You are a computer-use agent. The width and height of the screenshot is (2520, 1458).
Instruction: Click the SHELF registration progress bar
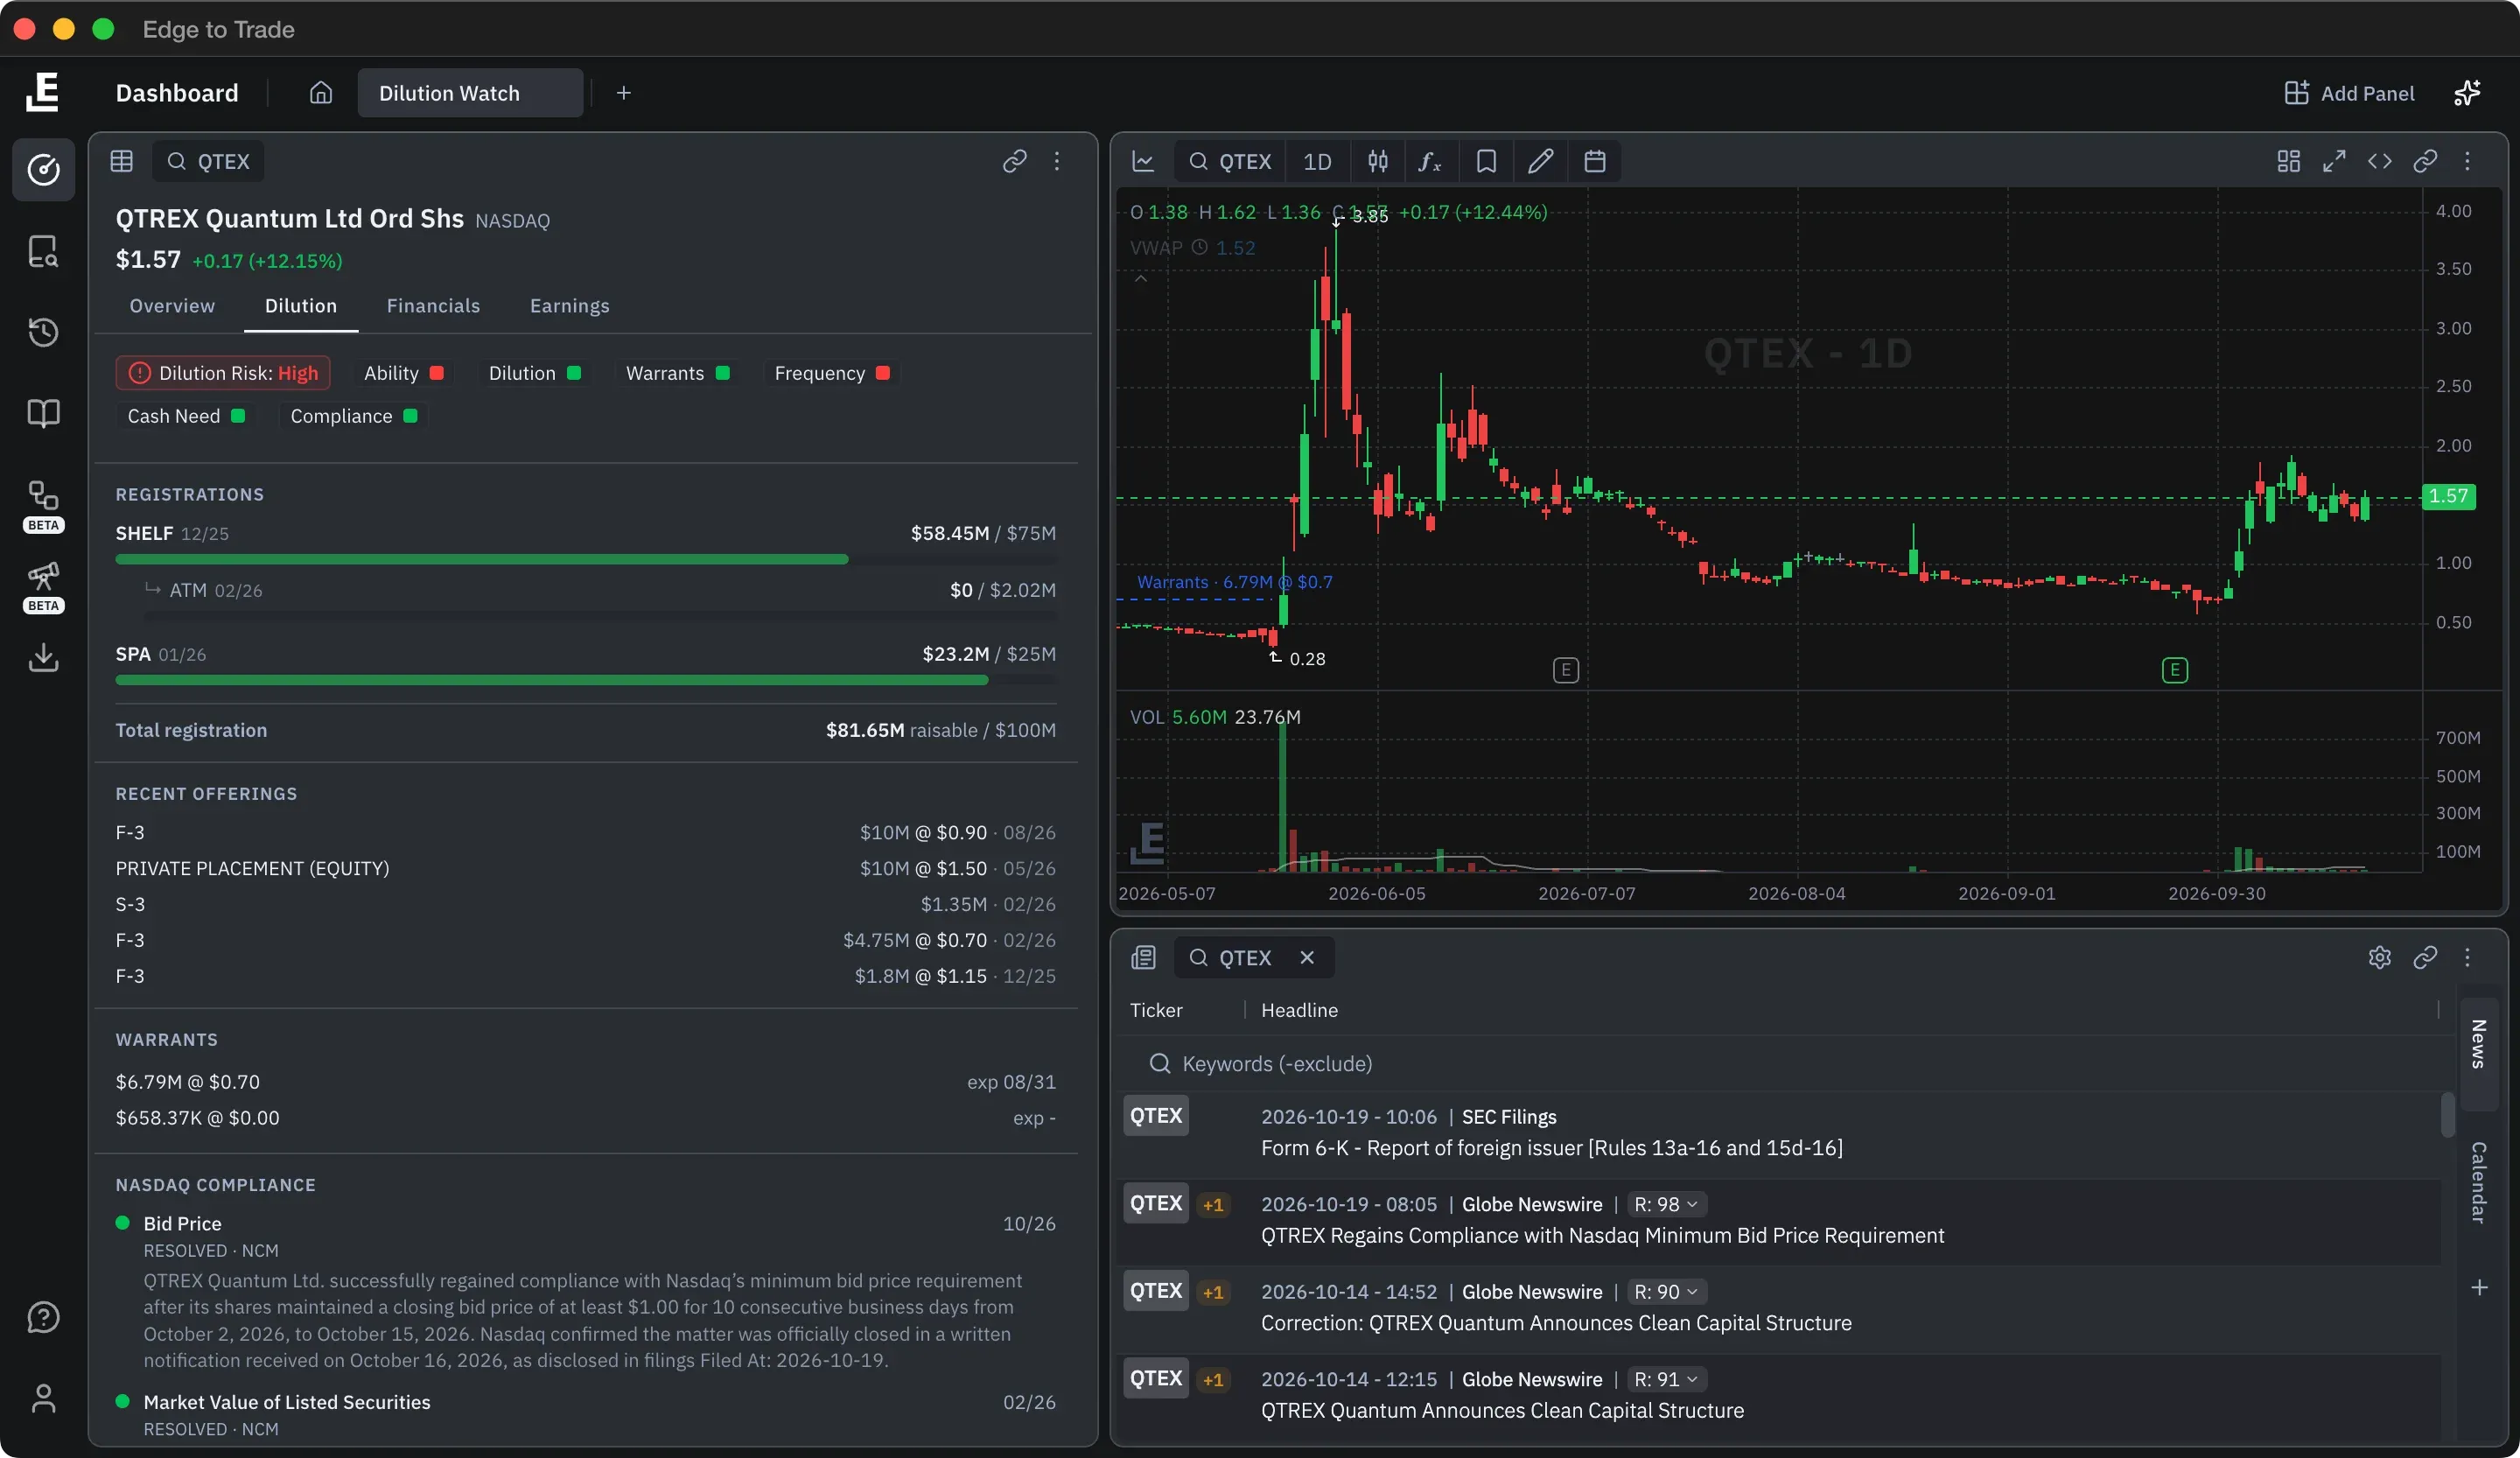coord(585,559)
